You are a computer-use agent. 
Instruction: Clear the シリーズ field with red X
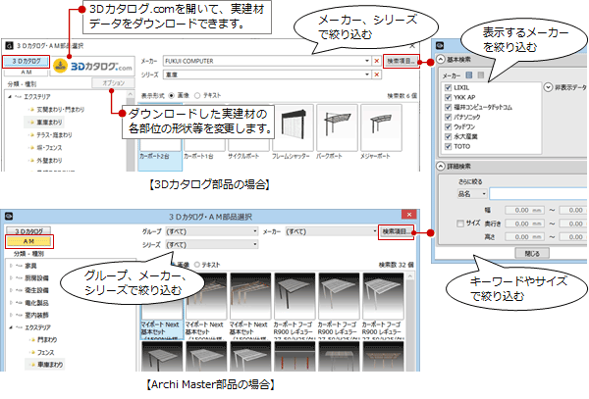pos(377,75)
